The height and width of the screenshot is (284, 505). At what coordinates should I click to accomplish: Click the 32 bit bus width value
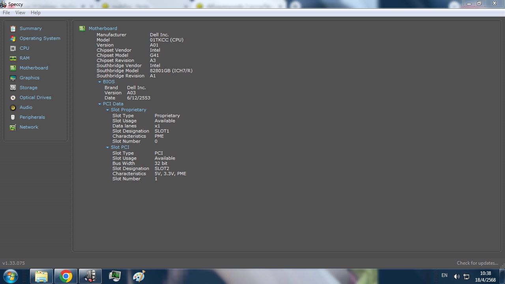pyautogui.click(x=161, y=163)
